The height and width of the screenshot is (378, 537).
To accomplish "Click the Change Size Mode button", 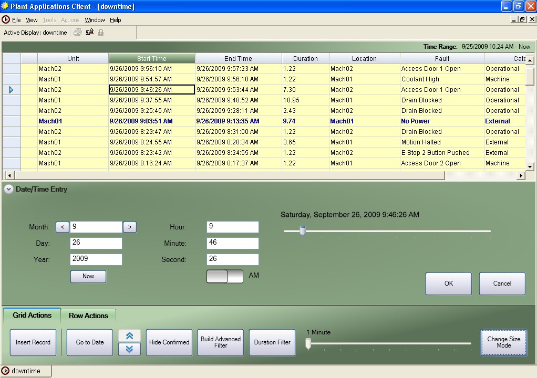I will pyautogui.click(x=504, y=342).
